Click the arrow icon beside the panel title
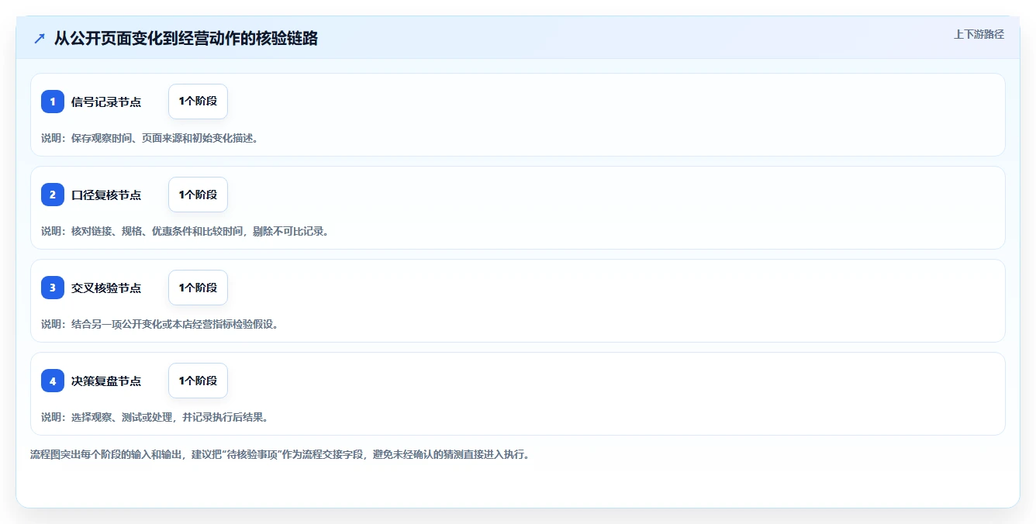This screenshot has width=1036, height=524. pyautogui.click(x=40, y=38)
